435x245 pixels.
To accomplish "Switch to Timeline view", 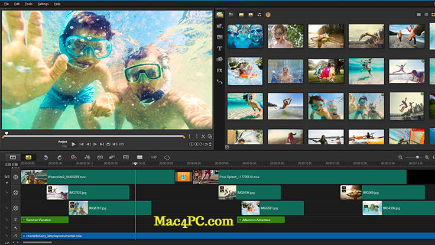I will (28, 157).
